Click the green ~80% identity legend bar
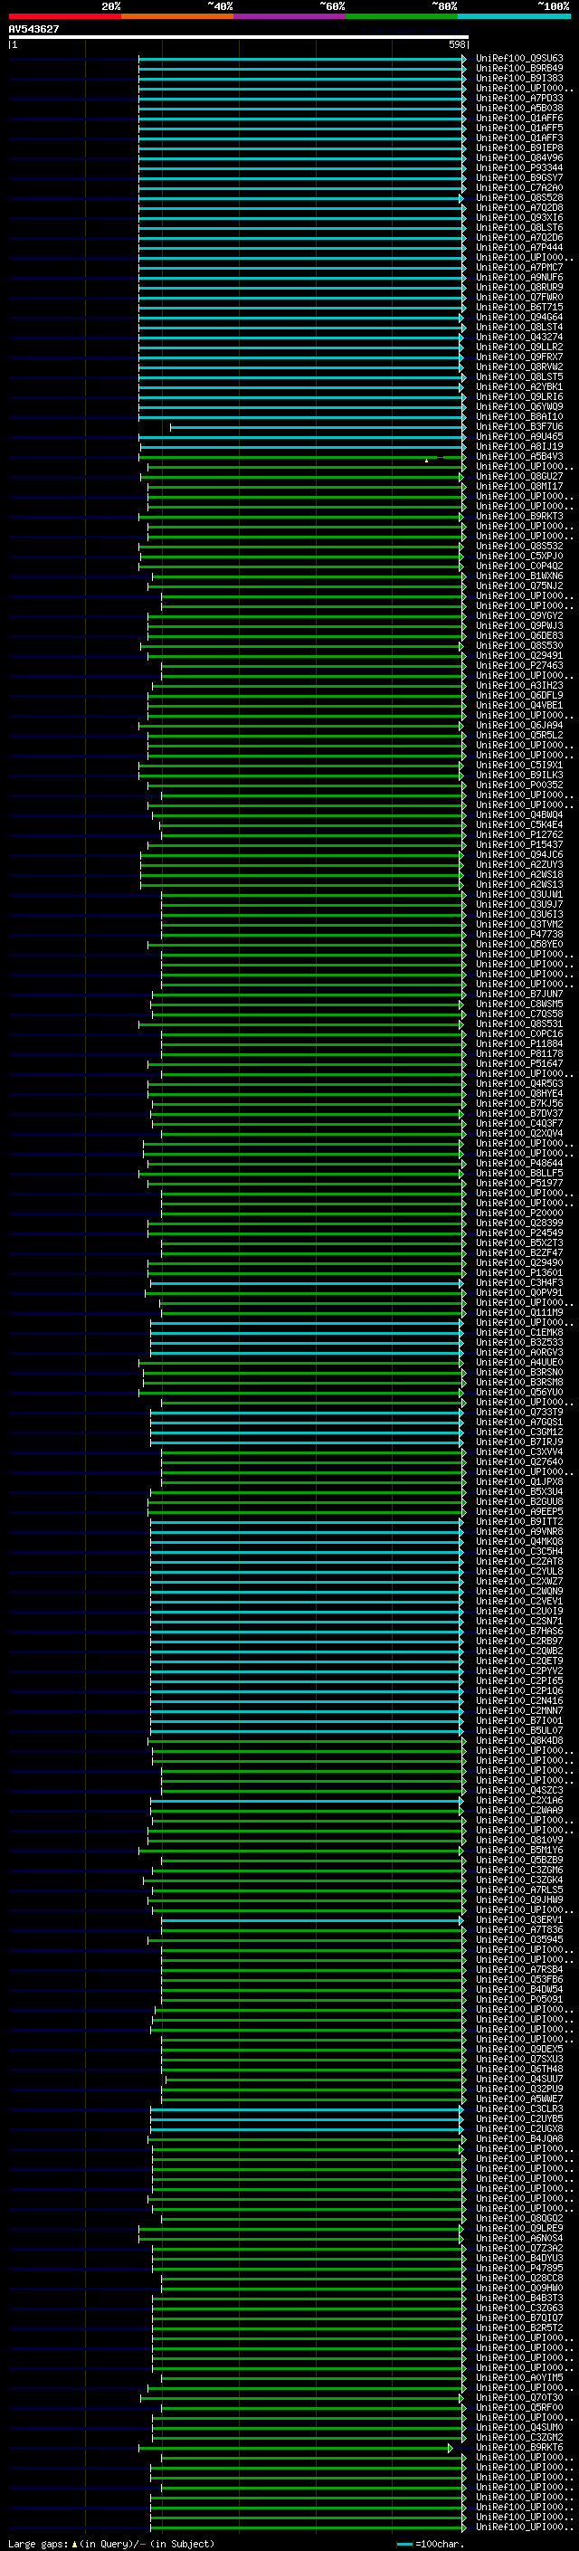 (x=401, y=16)
